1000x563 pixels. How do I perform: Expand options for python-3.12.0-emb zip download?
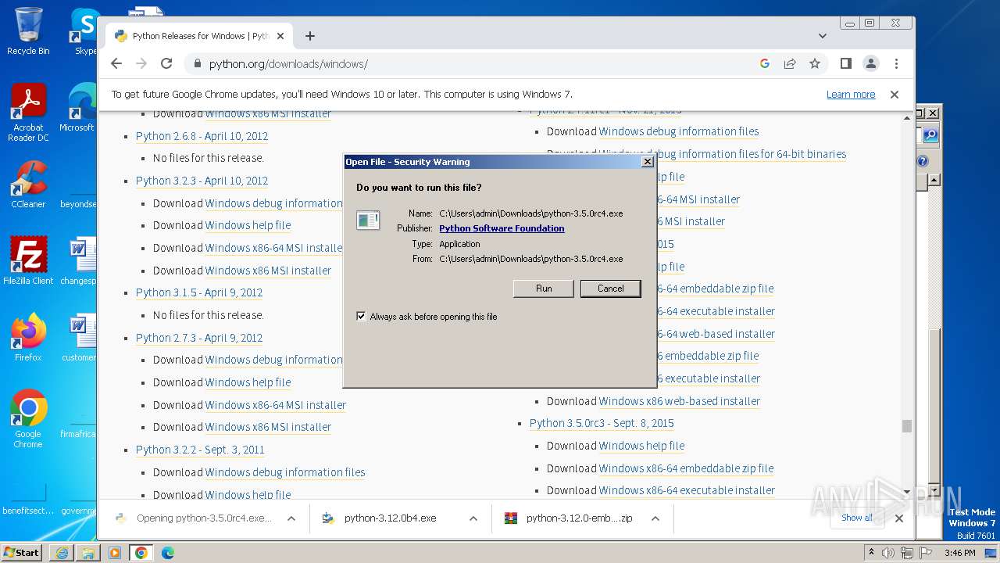pos(655,518)
